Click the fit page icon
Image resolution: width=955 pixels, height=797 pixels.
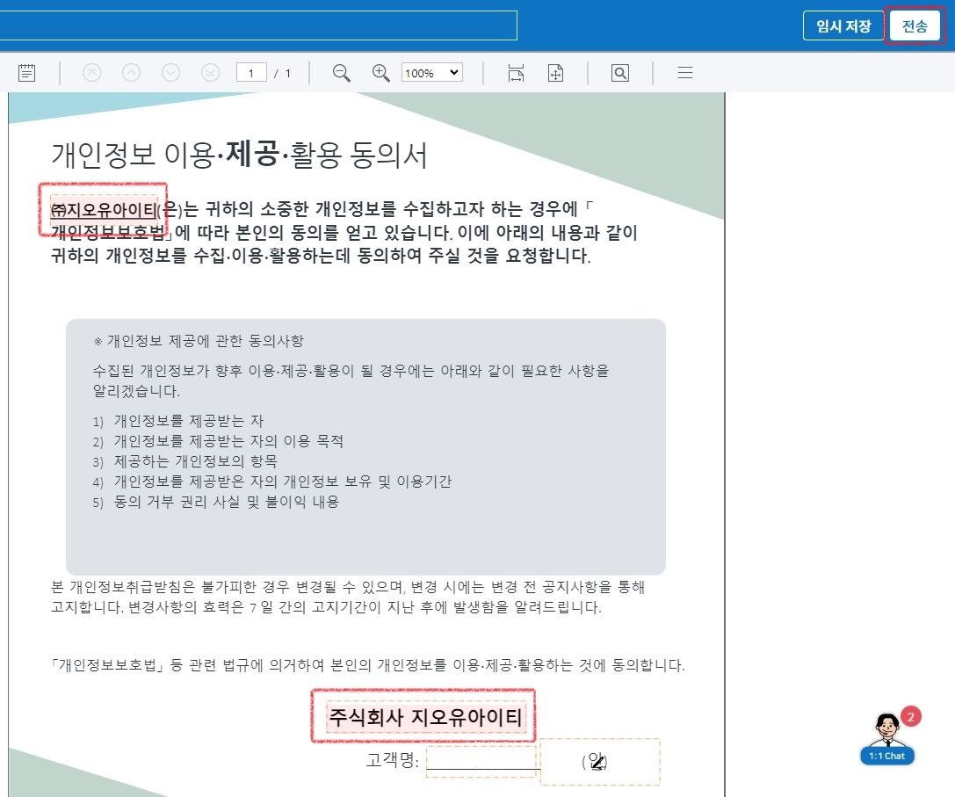pos(555,73)
